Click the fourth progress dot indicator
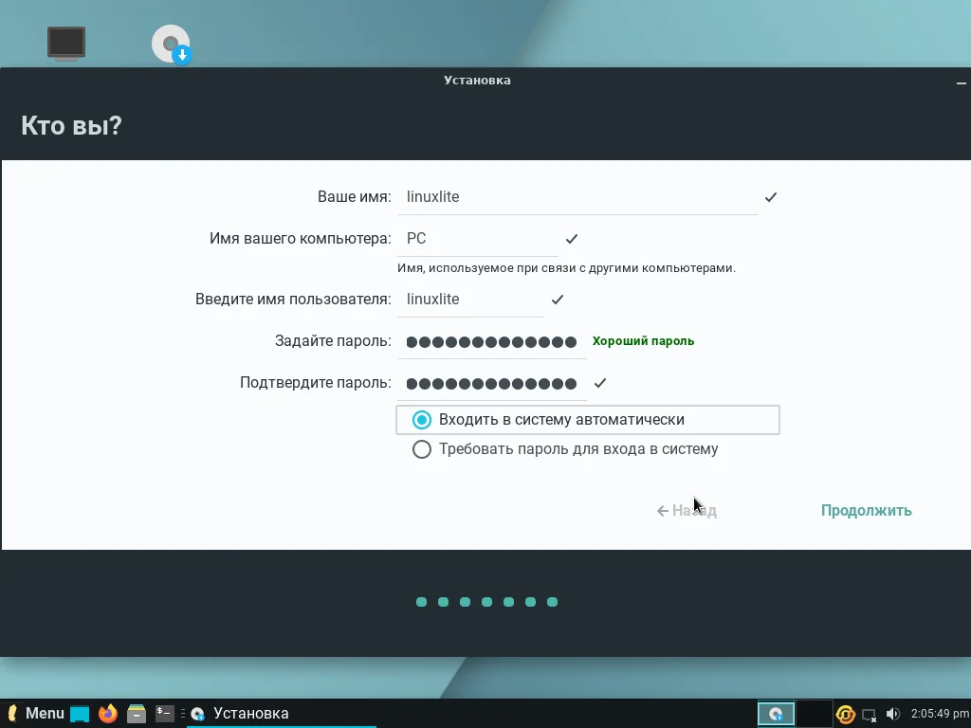 [x=486, y=601]
